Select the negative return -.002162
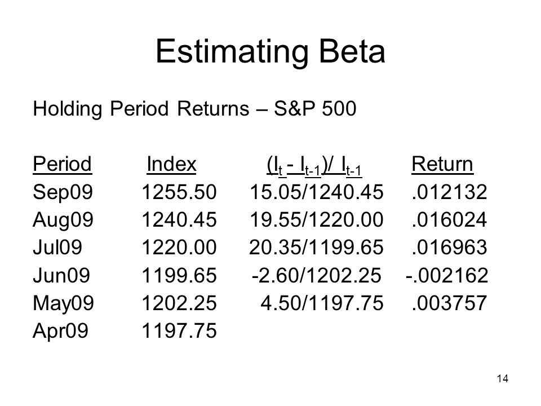Viewport: 541px width, 406px height. coord(447,275)
